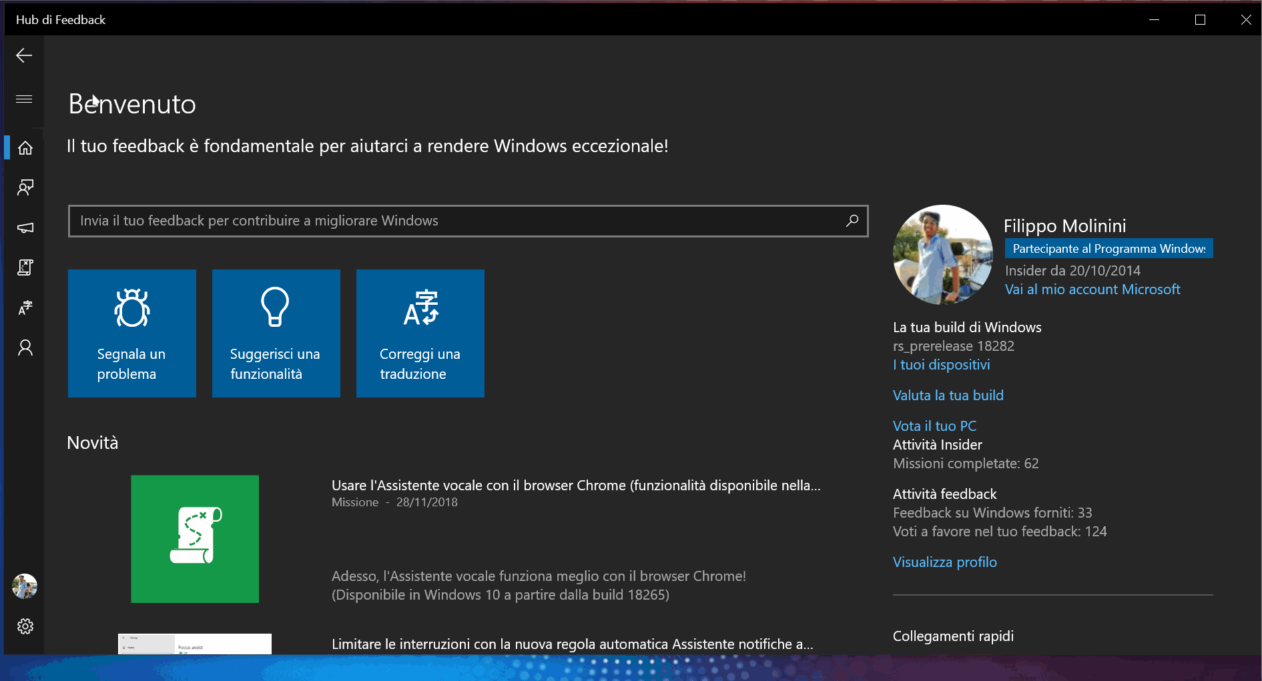Viewport: 1262px width, 681px height.
Task: Click the Novità section heading
Action: (93, 443)
